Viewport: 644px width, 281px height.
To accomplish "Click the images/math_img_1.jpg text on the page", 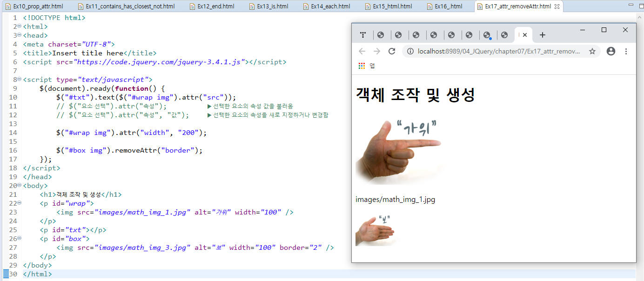I will tap(396, 200).
